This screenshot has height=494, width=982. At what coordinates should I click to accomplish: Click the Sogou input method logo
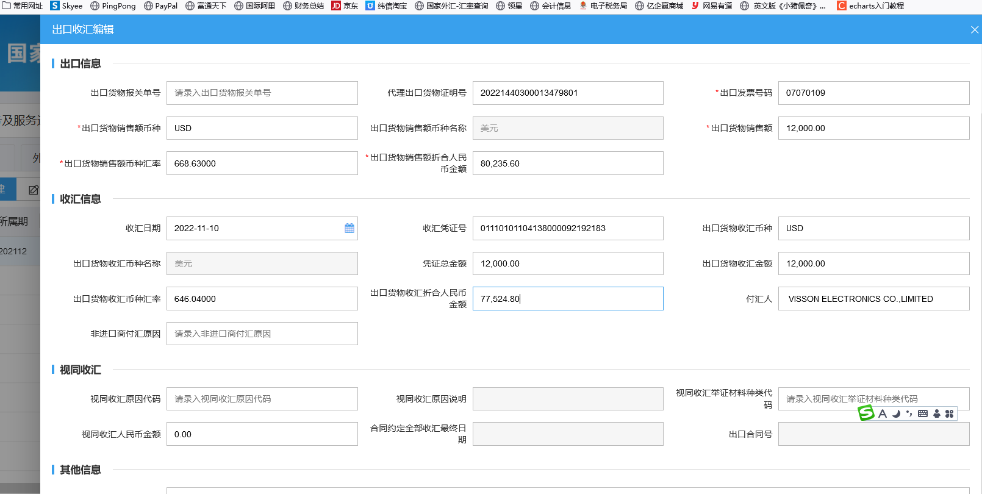click(866, 413)
